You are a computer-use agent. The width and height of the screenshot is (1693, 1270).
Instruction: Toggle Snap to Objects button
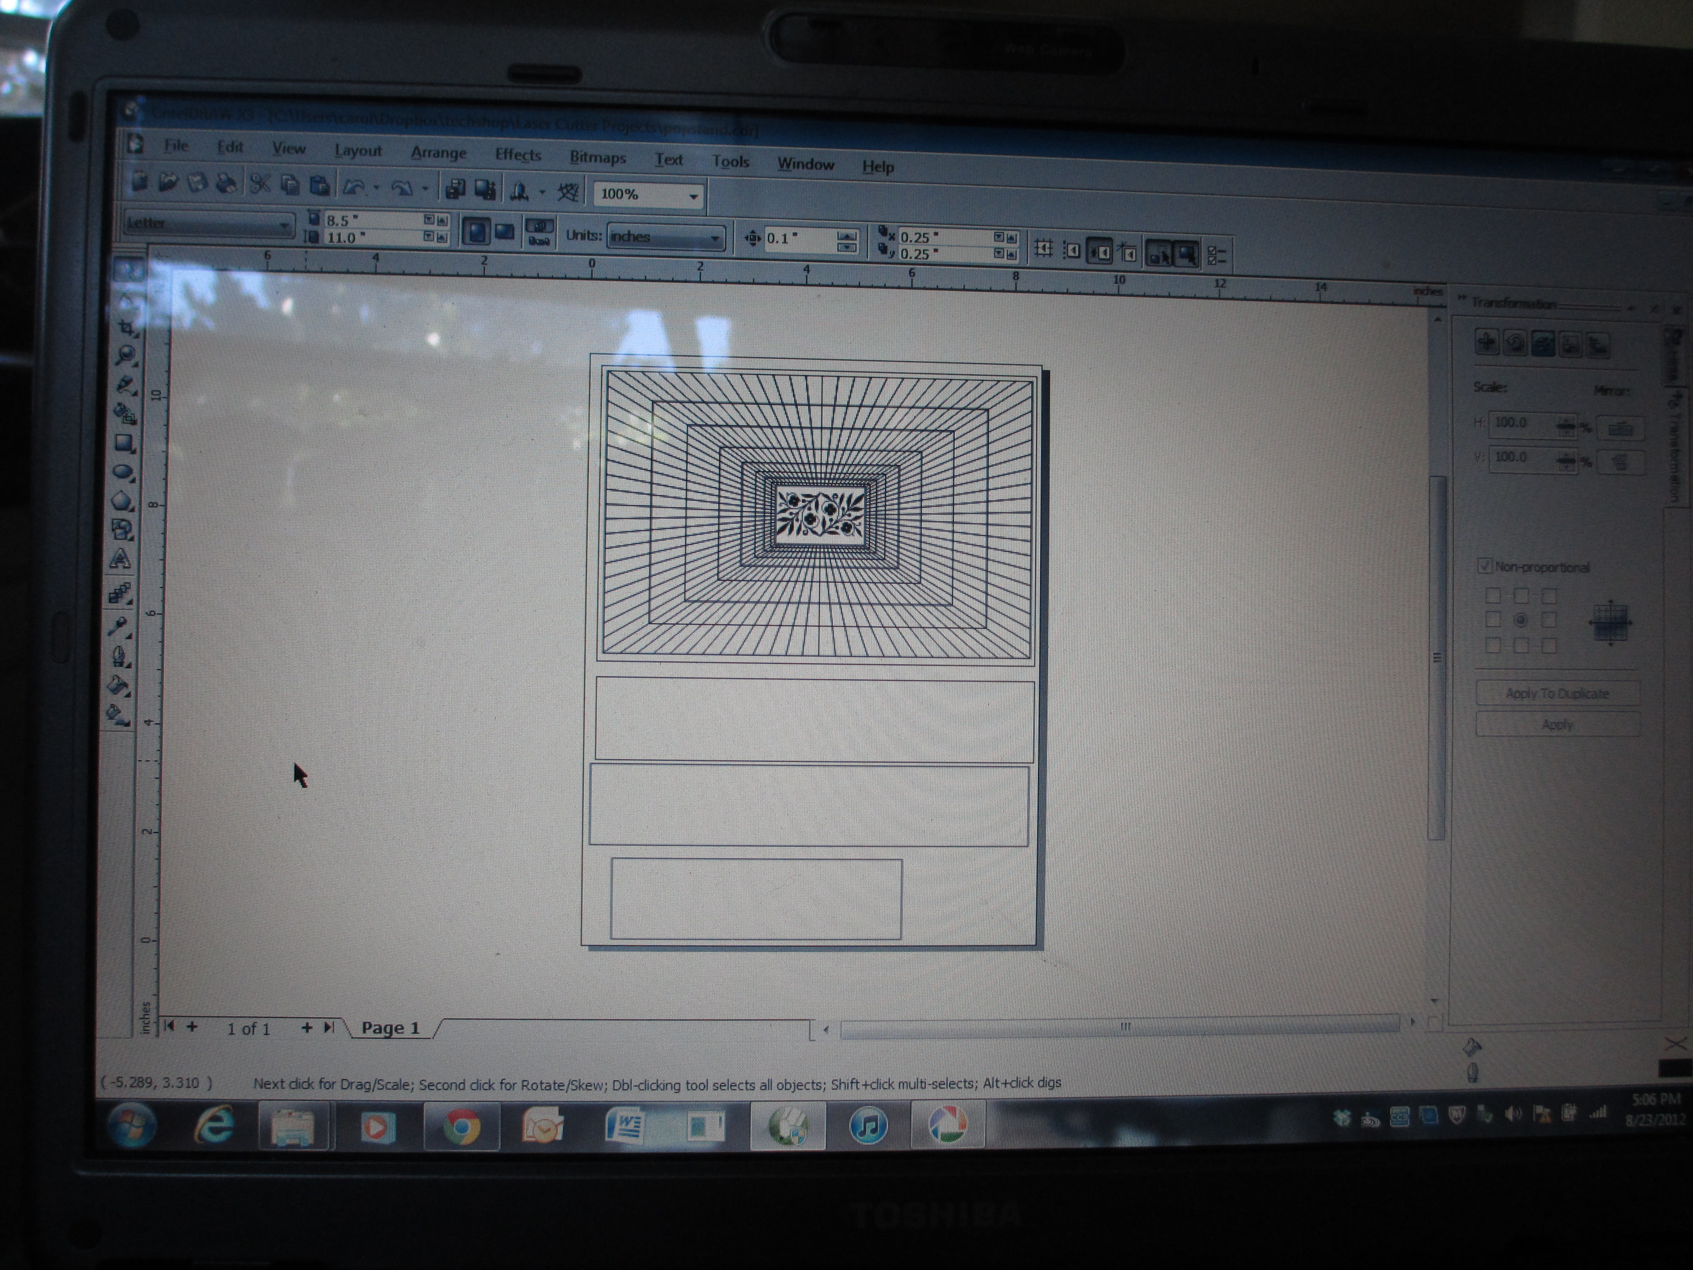(1100, 251)
